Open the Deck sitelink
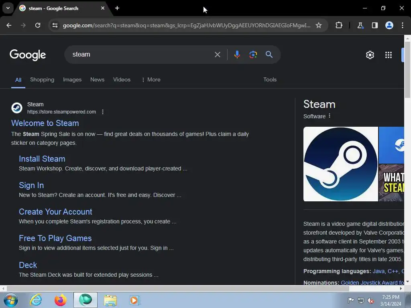This screenshot has height=308, width=411. point(28,265)
